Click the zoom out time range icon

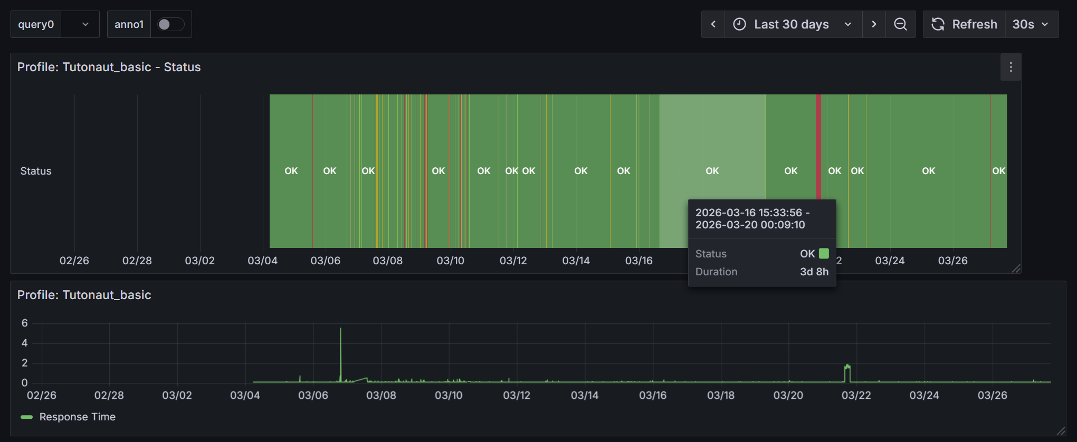(x=900, y=24)
